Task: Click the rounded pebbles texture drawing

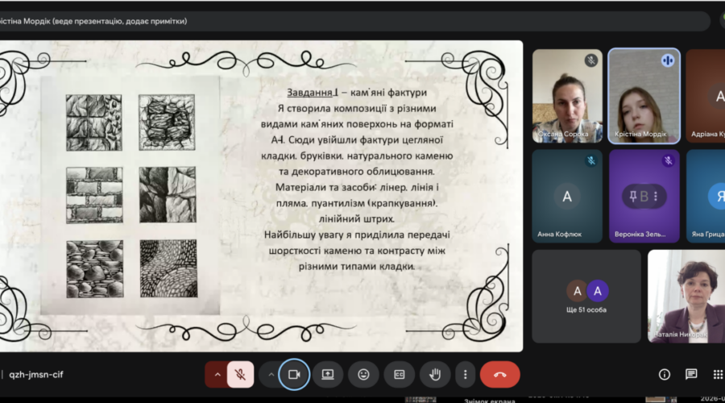Action: click(95, 269)
